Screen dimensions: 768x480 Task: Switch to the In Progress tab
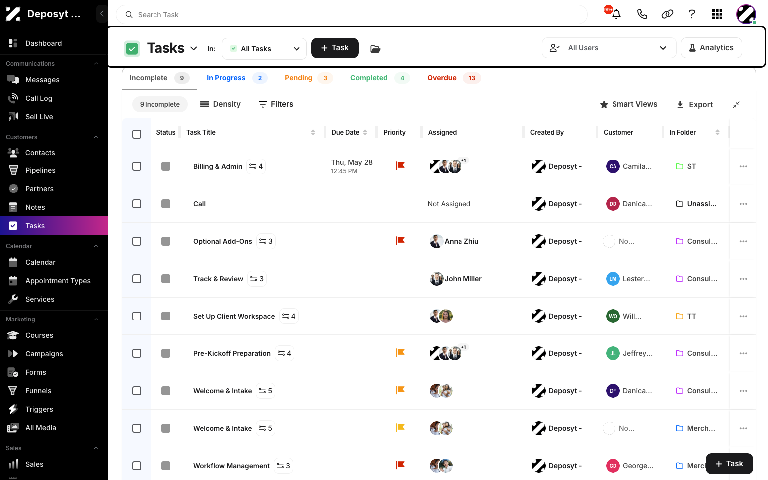[237, 78]
